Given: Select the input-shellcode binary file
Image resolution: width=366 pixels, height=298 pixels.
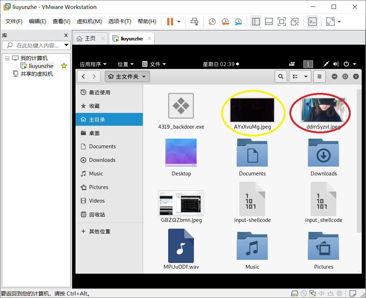Looking at the screenshot, I should [252, 203].
